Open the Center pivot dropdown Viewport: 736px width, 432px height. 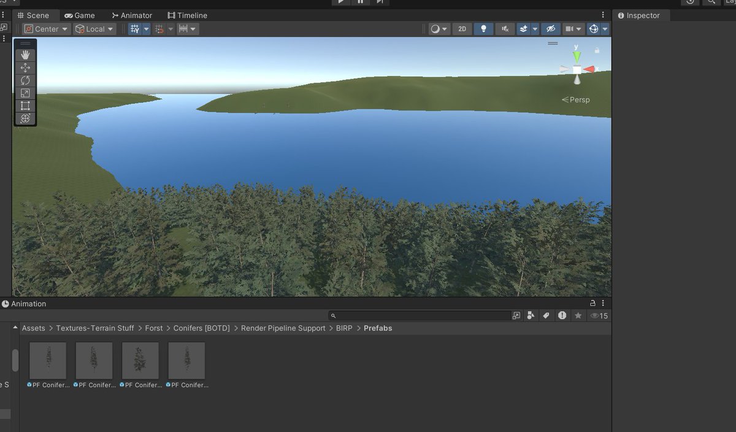(46, 29)
